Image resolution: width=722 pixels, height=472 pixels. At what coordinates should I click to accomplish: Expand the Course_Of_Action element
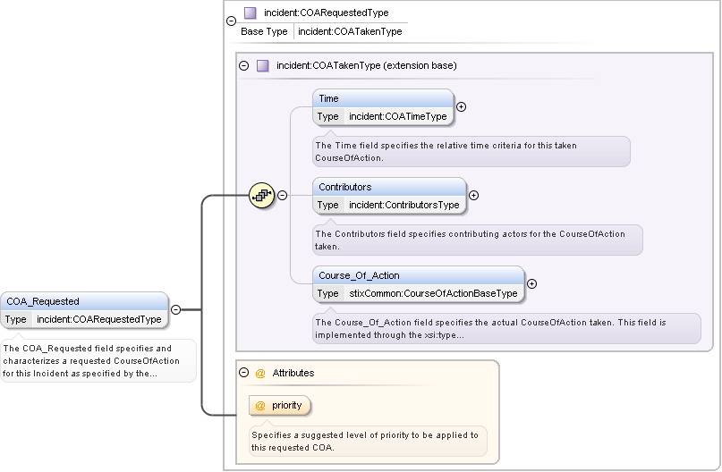click(x=532, y=283)
